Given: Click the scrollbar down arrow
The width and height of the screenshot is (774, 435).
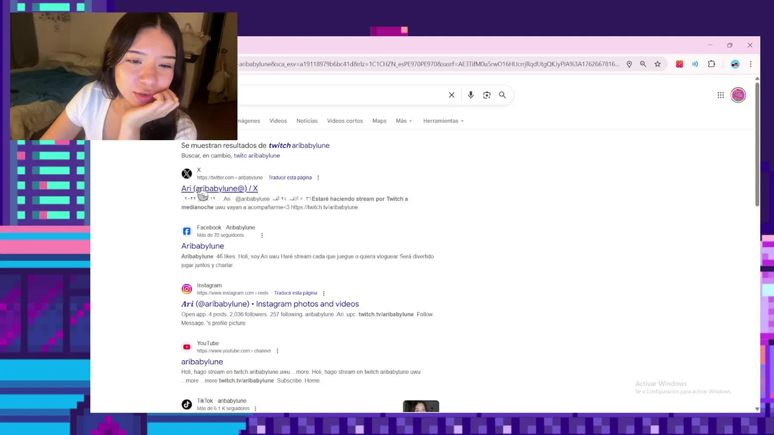Looking at the screenshot, I should pos(757,409).
